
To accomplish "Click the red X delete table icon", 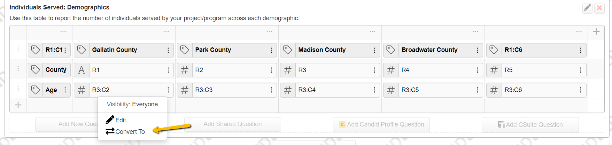I will tap(599, 8).
